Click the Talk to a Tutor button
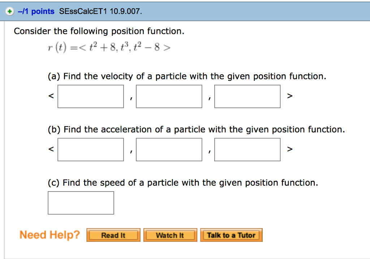 click(231, 235)
